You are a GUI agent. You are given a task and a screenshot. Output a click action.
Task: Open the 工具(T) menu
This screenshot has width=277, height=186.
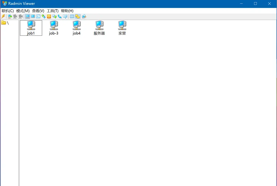52,11
